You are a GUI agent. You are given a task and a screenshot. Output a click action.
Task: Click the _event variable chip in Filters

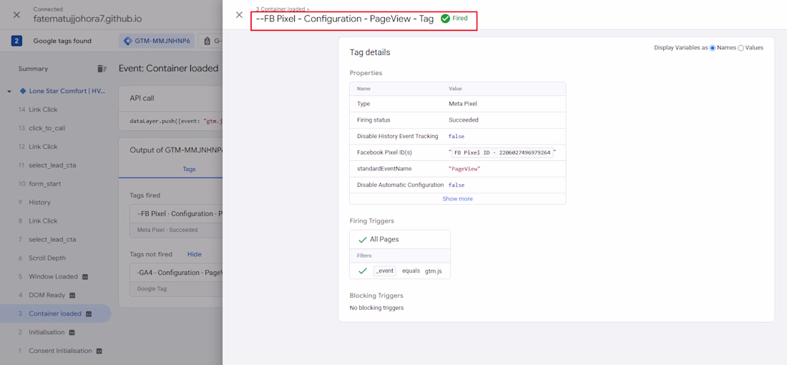click(x=385, y=271)
